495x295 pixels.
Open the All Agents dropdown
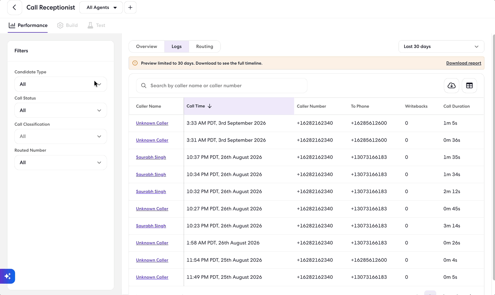coord(101,8)
